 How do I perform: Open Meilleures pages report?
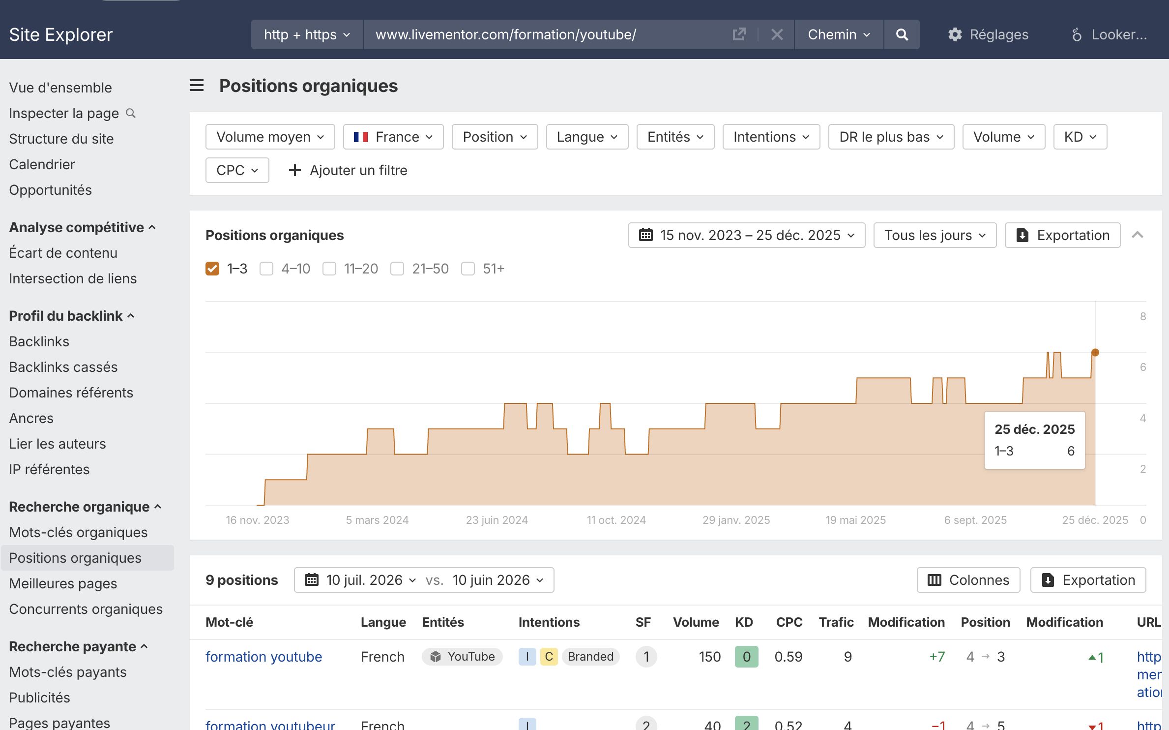pos(63,583)
